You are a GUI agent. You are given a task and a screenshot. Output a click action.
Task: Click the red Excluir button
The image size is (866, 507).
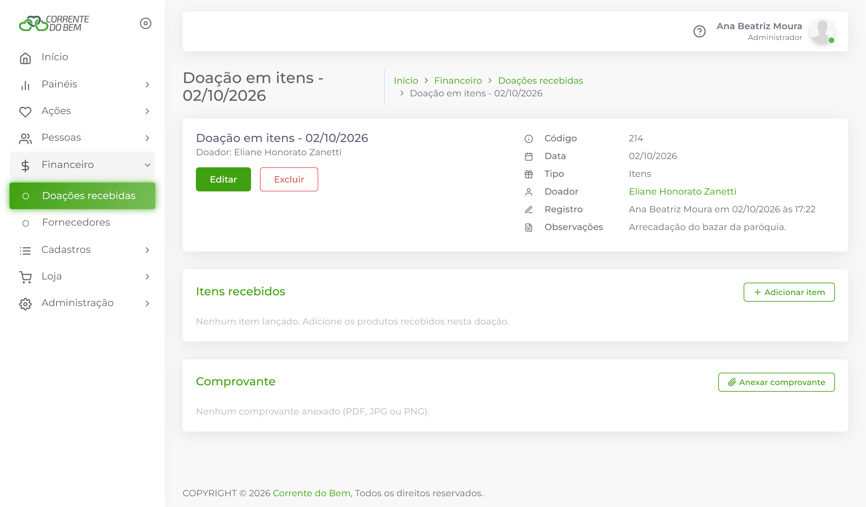(x=289, y=179)
